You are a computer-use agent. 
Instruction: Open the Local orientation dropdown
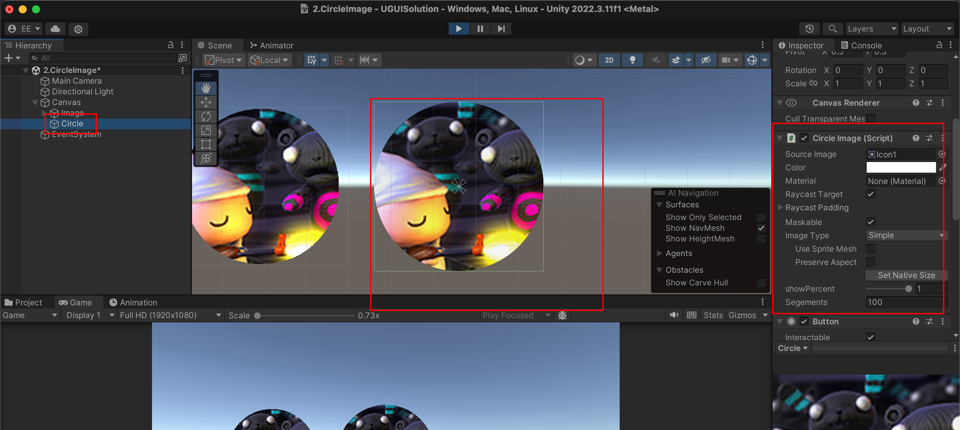pyautogui.click(x=269, y=60)
